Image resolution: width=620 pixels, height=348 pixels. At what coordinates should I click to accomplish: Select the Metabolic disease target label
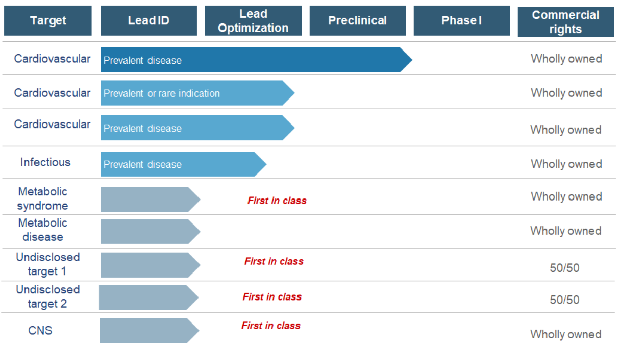(x=43, y=230)
